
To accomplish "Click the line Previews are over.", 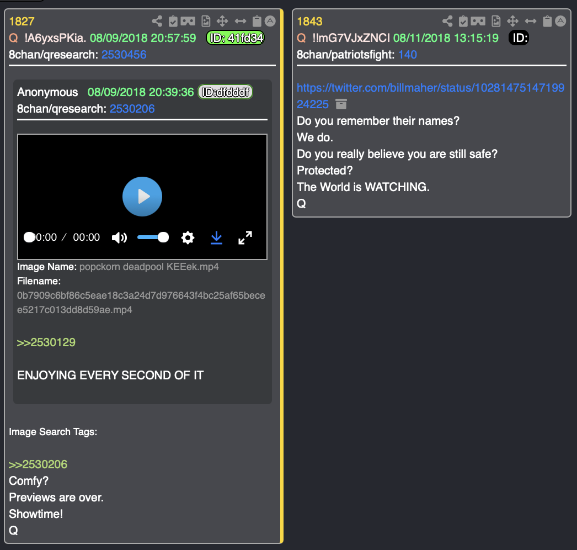I will 56,498.
